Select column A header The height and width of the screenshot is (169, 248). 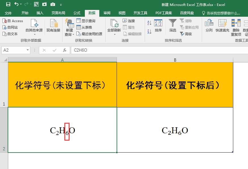click(x=62, y=60)
